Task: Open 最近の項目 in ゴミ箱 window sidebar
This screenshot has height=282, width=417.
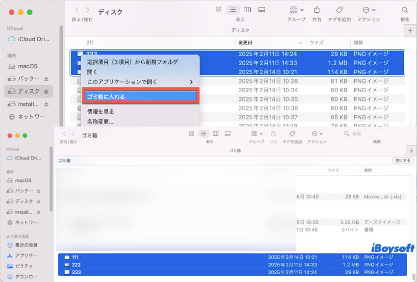Action: (23, 245)
